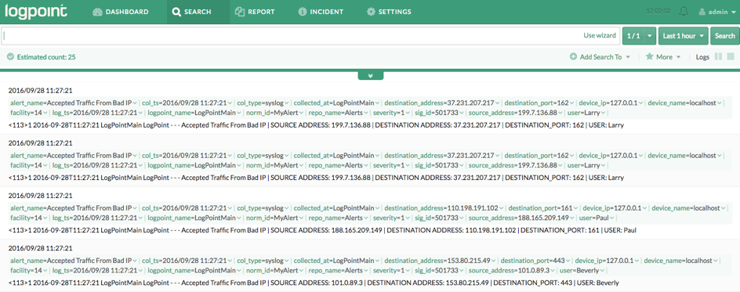
Task: Open the Last 1 hour time range dropdown
Action: pyautogui.click(x=684, y=36)
